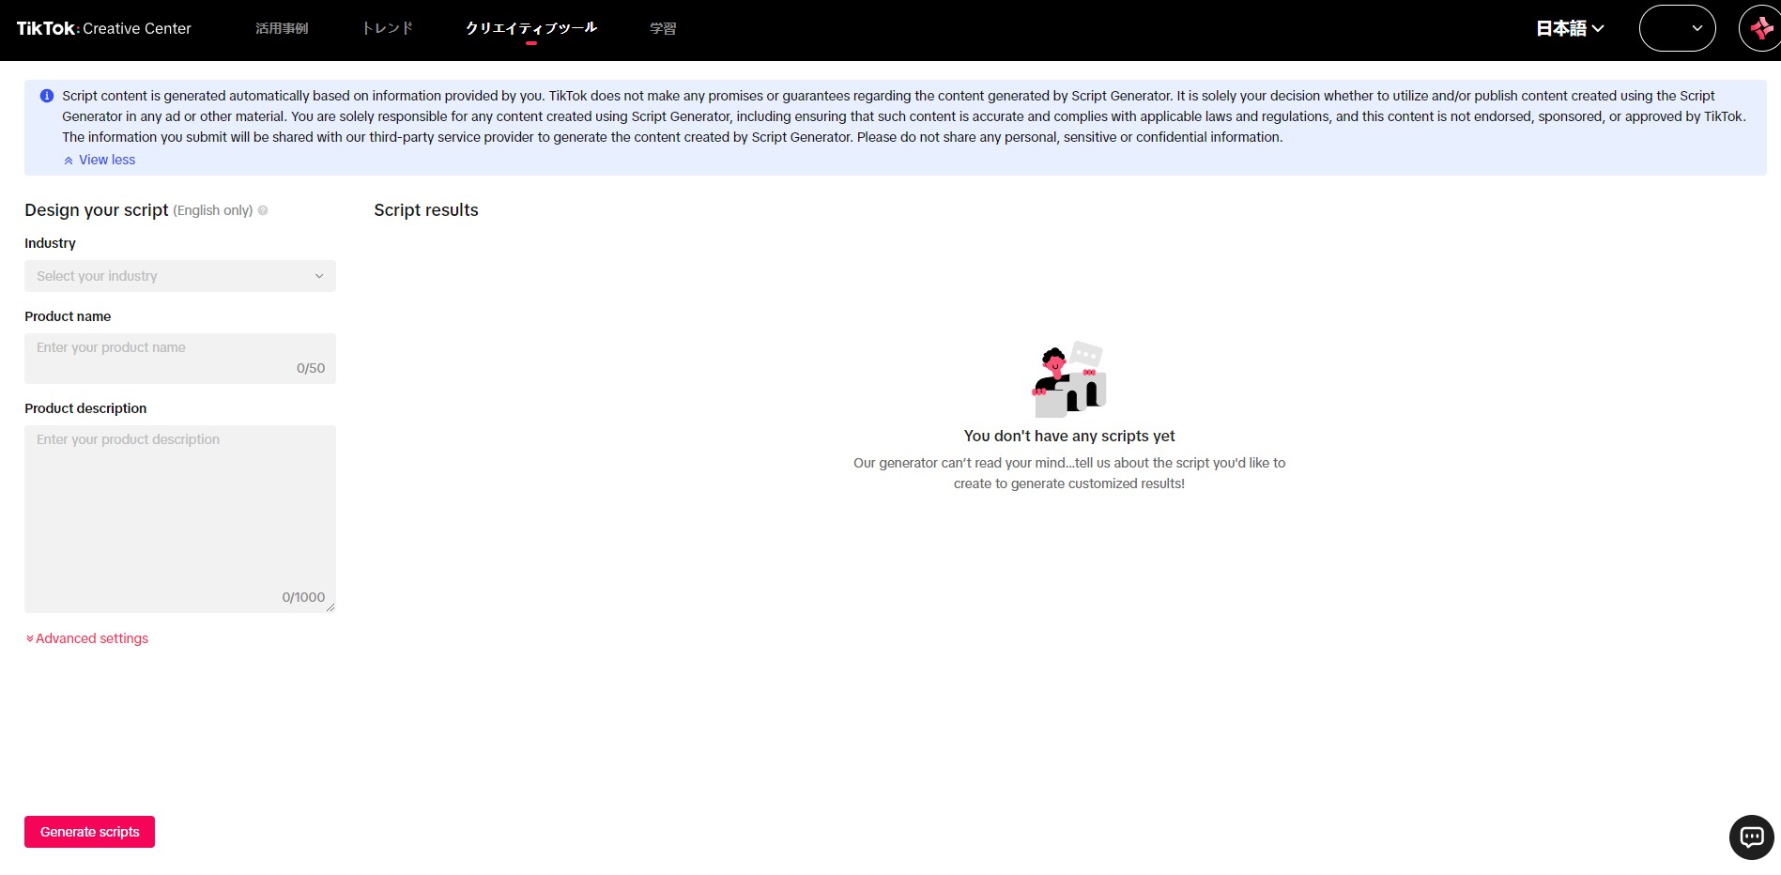Expand Advanced settings

click(87, 638)
